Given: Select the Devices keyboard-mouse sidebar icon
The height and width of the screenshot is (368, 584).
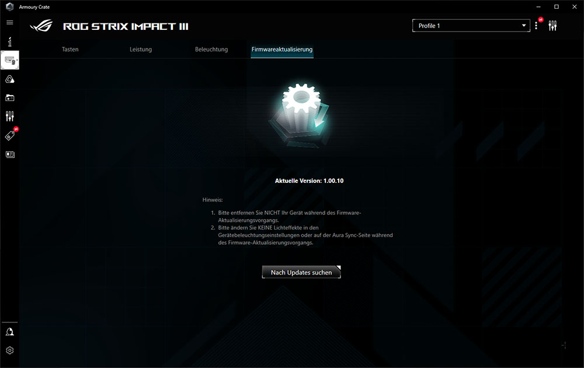Looking at the screenshot, I should coord(10,60).
